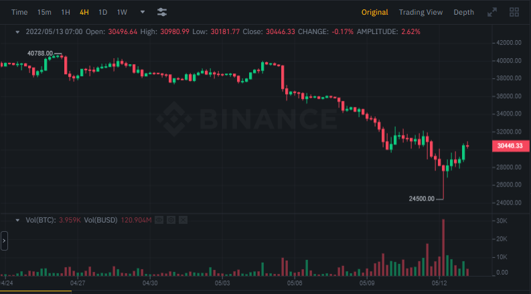
Task: Select the 15m time interval
Action: coord(44,12)
